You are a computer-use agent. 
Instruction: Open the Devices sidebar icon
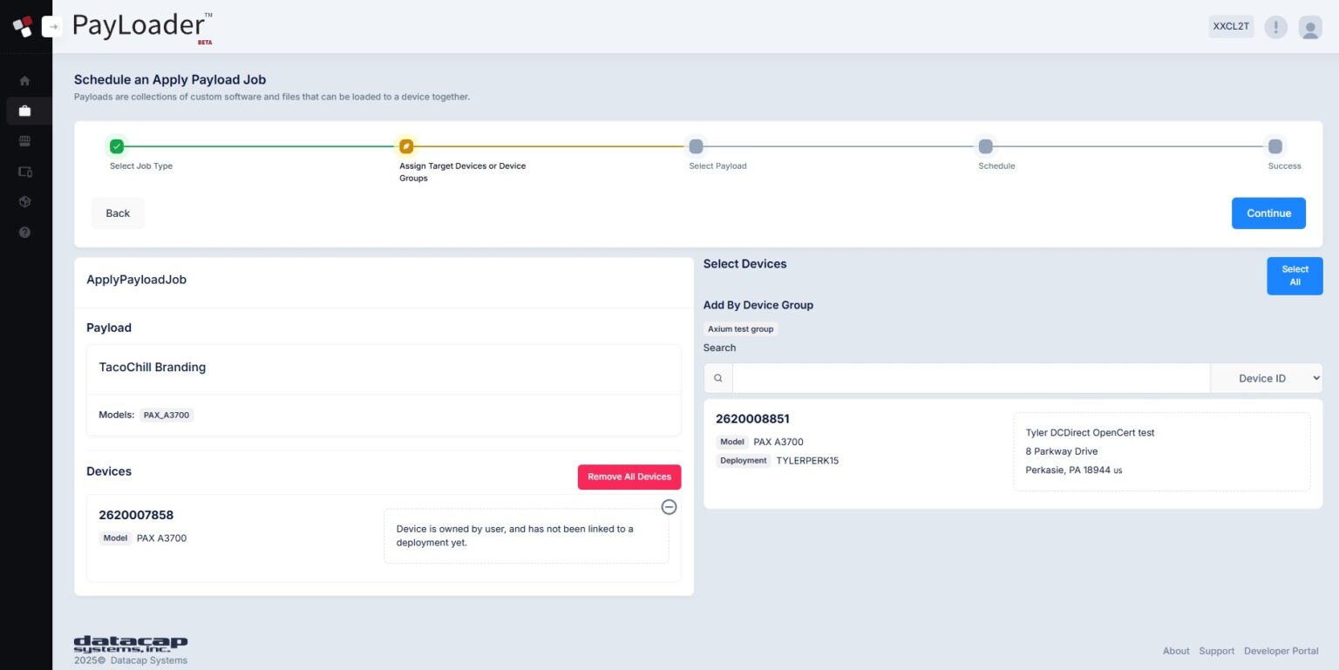click(x=24, y=172)
